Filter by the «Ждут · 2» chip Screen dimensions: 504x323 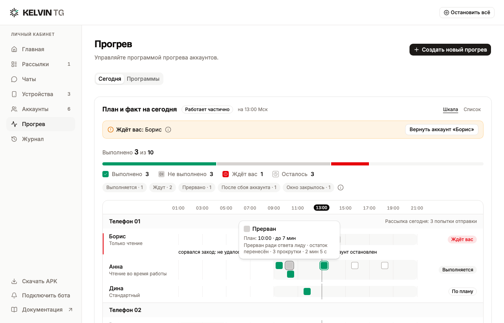click(163, 187)
